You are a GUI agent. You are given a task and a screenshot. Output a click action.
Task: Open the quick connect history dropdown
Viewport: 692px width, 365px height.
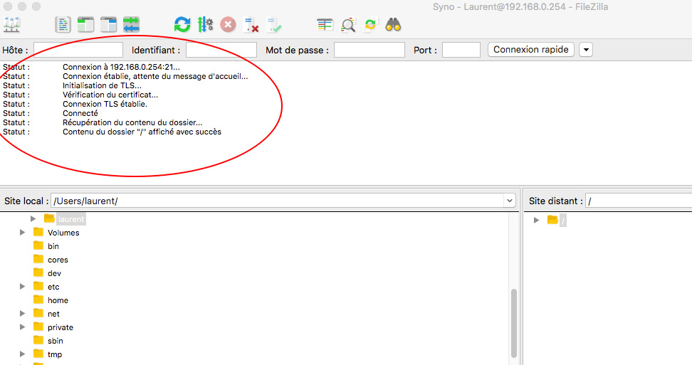[586, 49]
